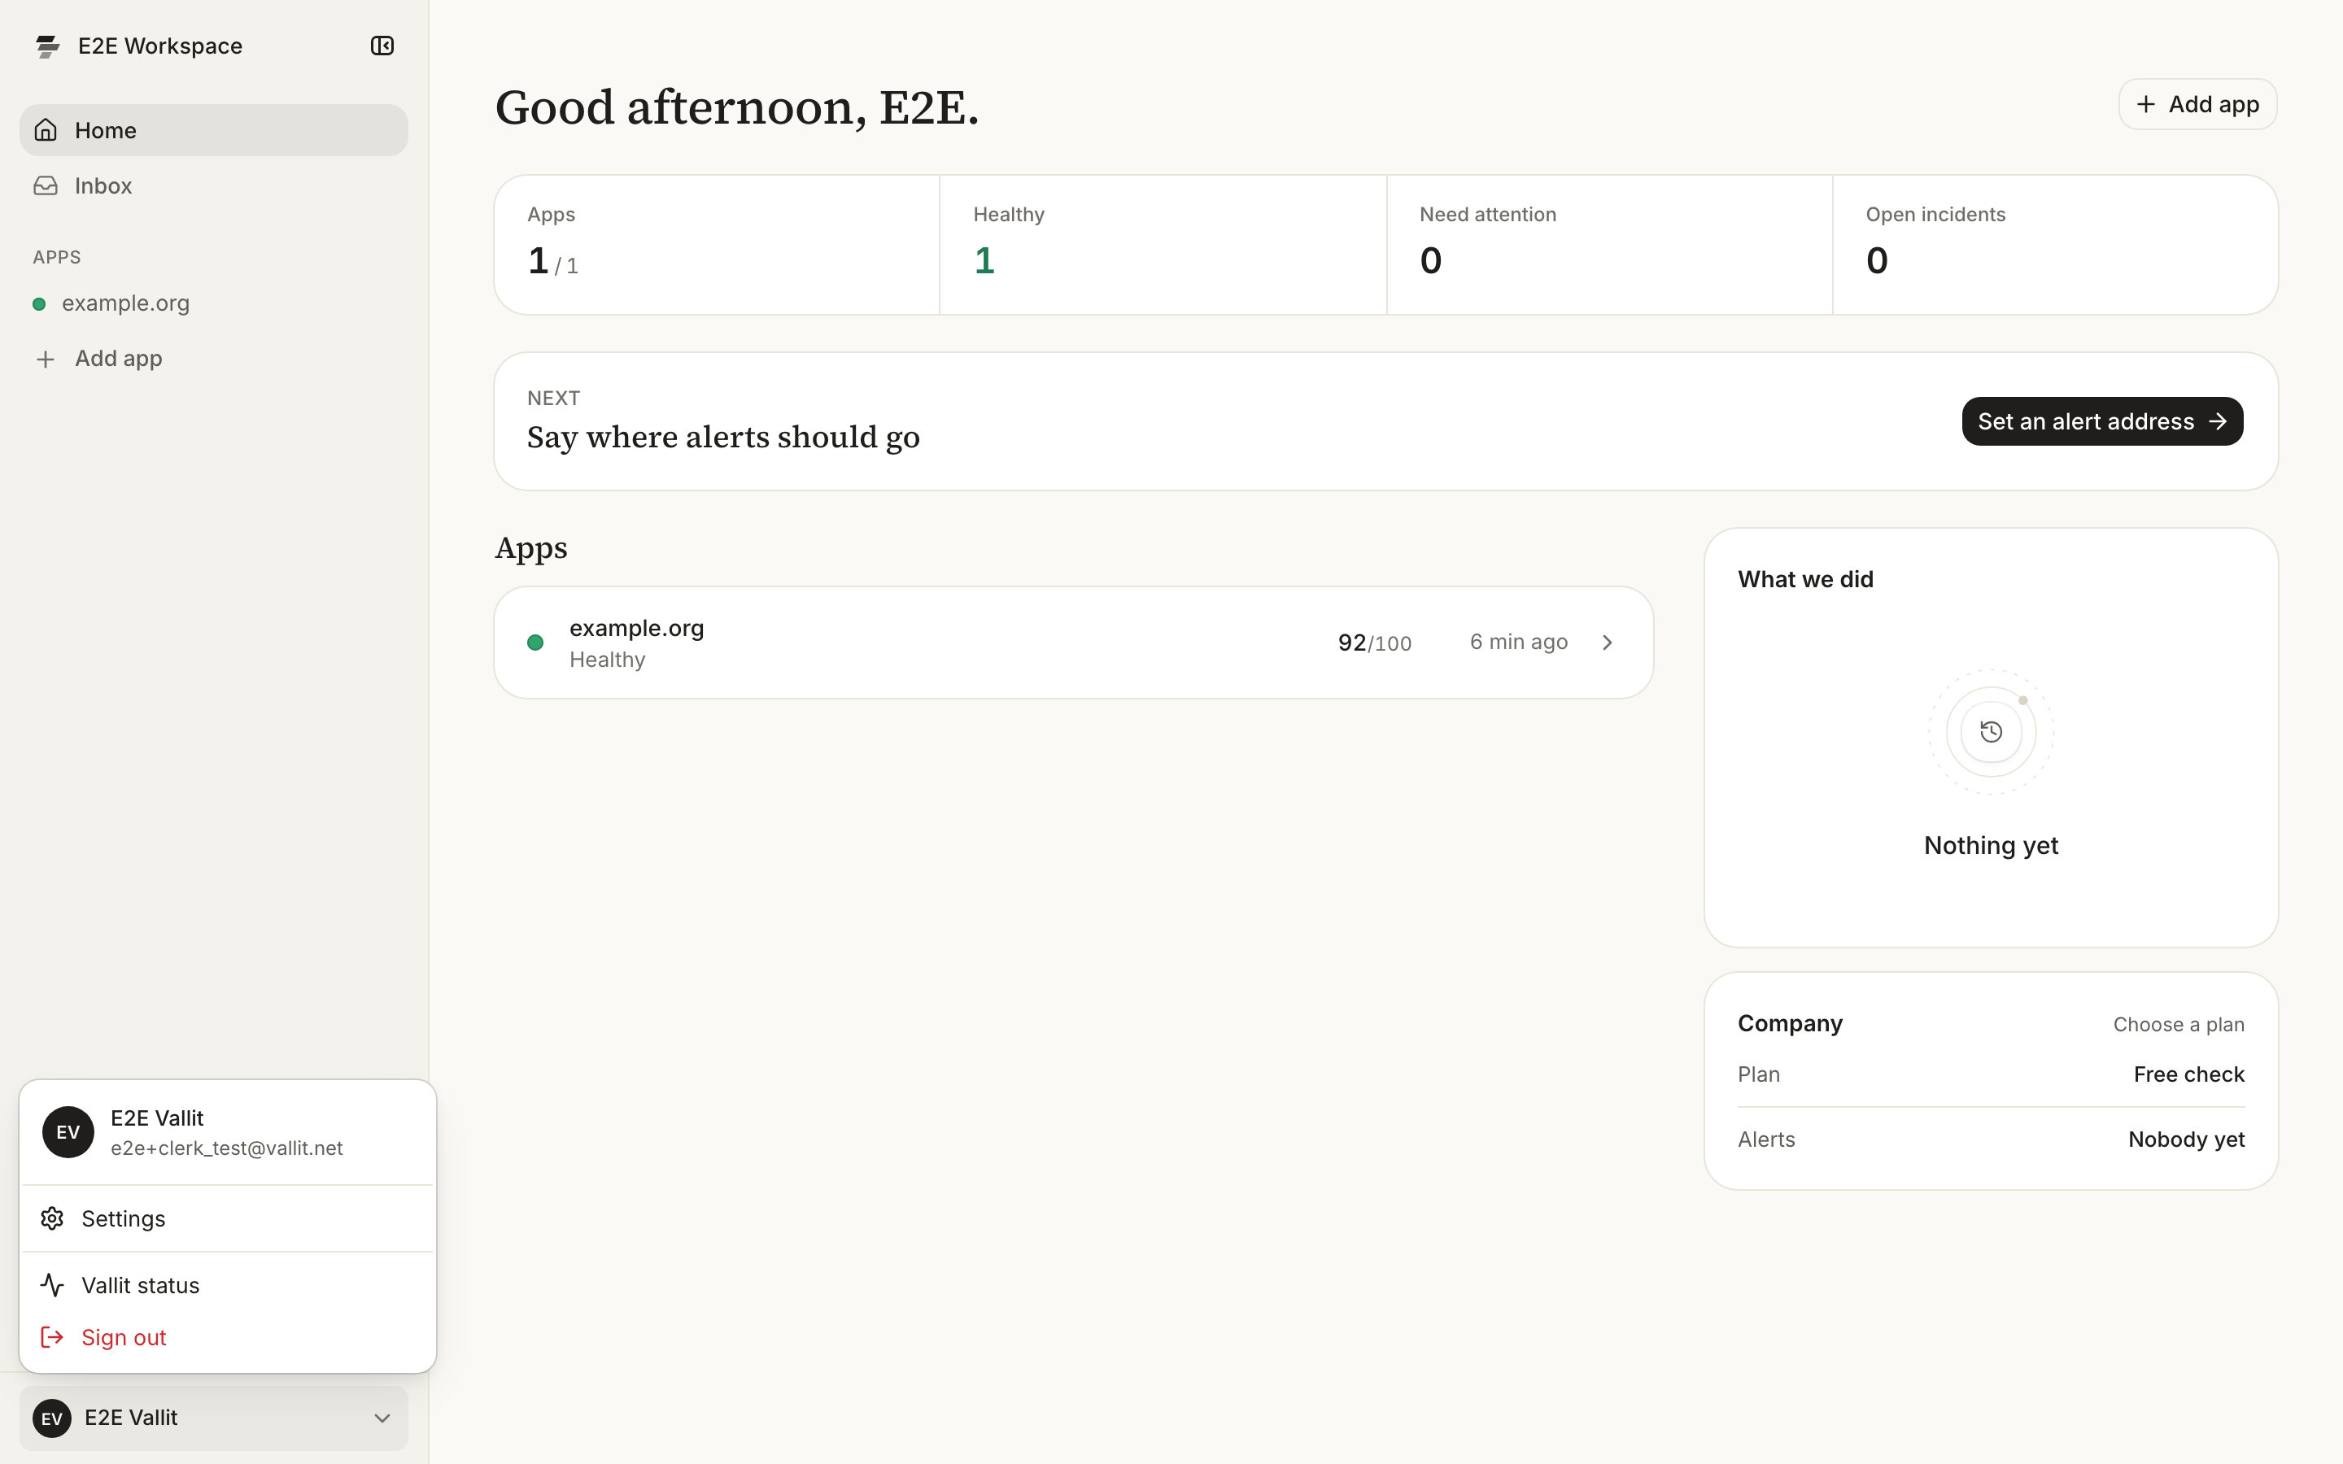This screenshot has width=2343, height=1464.
Task: Click the Nothing yet empty-state text
Action: click(x=1991, y=845)
